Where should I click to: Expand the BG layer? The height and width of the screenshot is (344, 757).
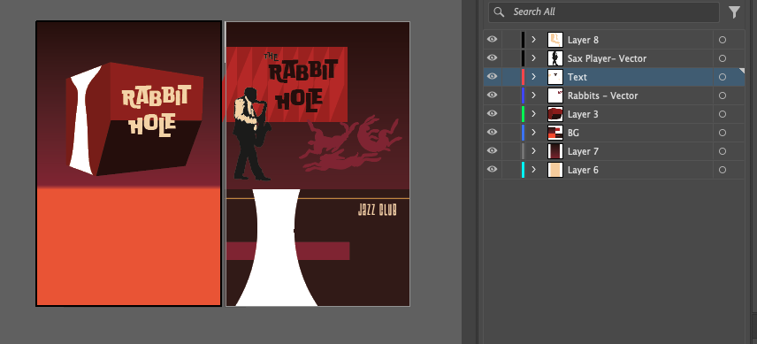click(533, 132)
